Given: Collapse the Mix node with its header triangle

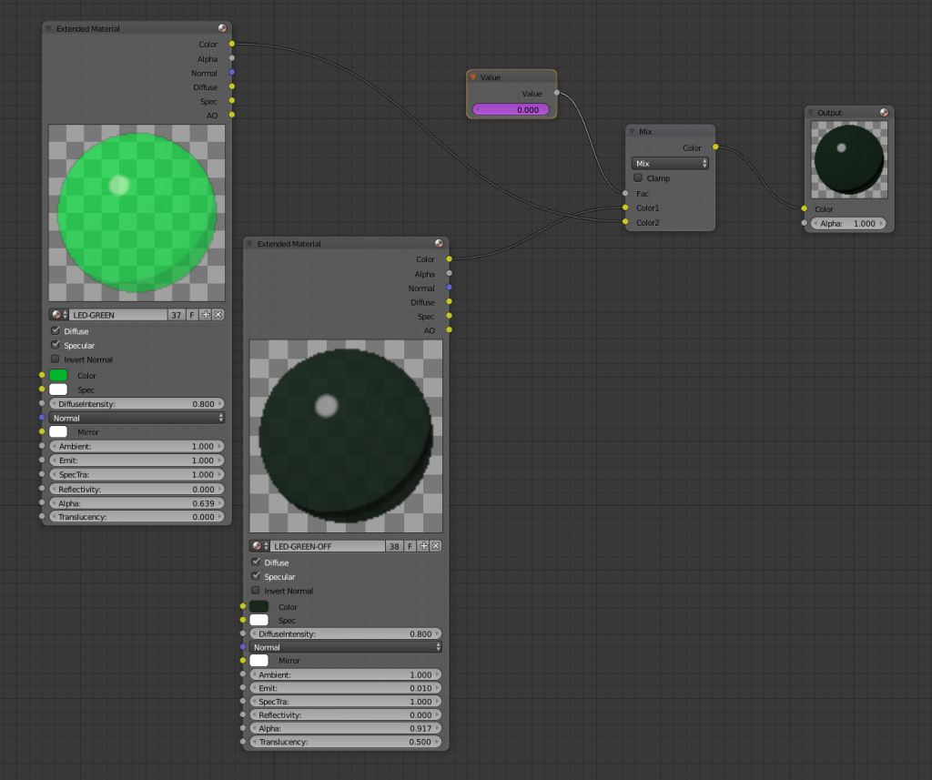Looking at the screenshot, I should [x=630, y=131].
